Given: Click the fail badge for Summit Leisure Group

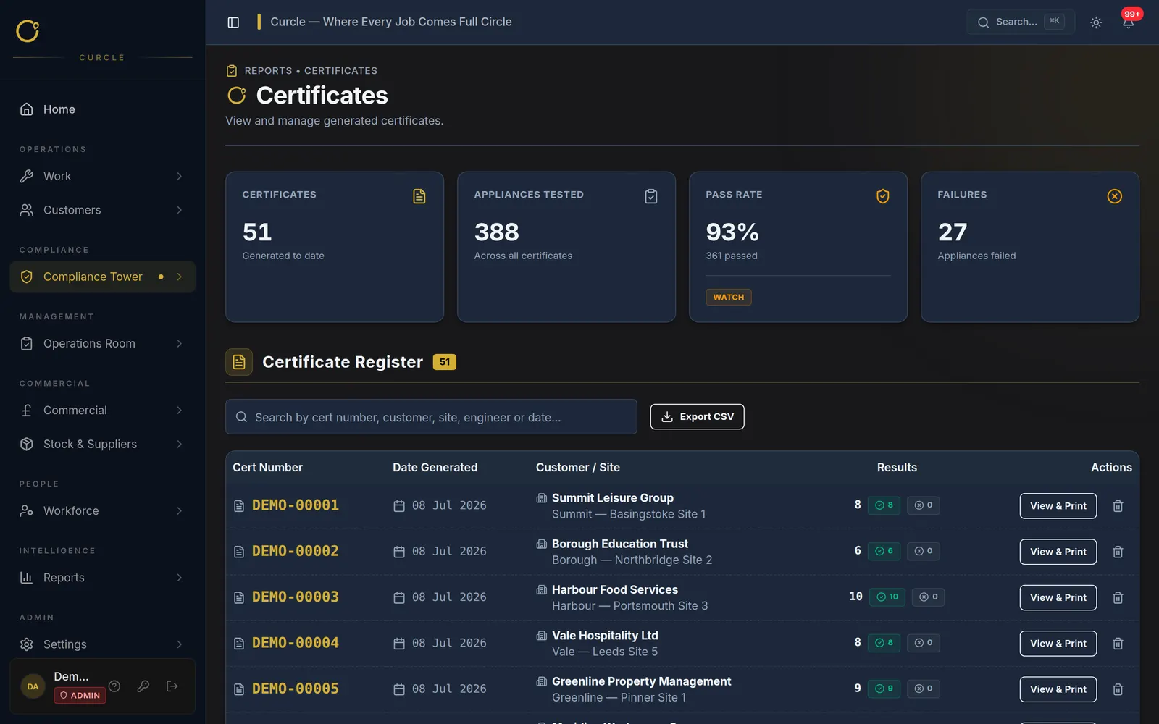Looking at the screenshot, I should pyautogui.click(x=924, y=505).
